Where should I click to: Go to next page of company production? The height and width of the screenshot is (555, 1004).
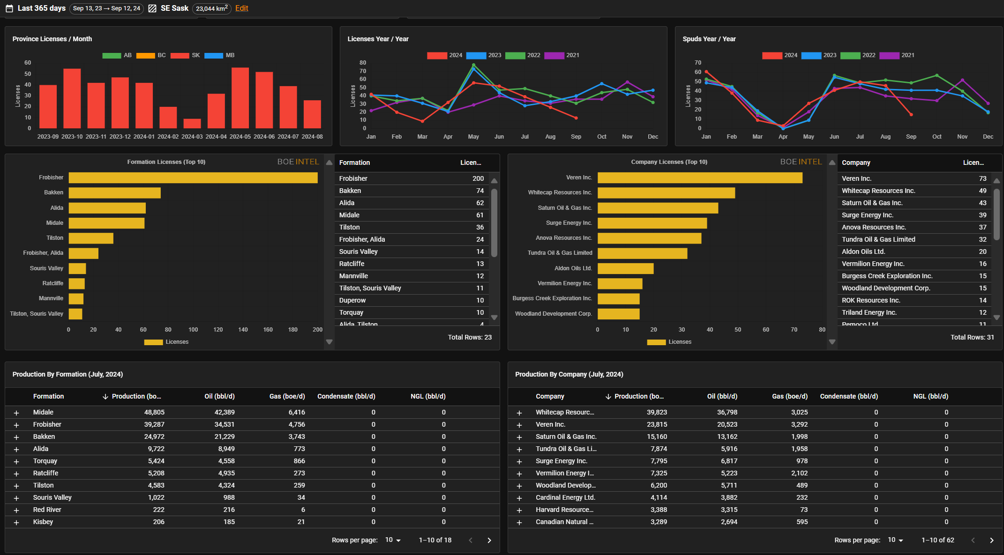click(992, 540)
